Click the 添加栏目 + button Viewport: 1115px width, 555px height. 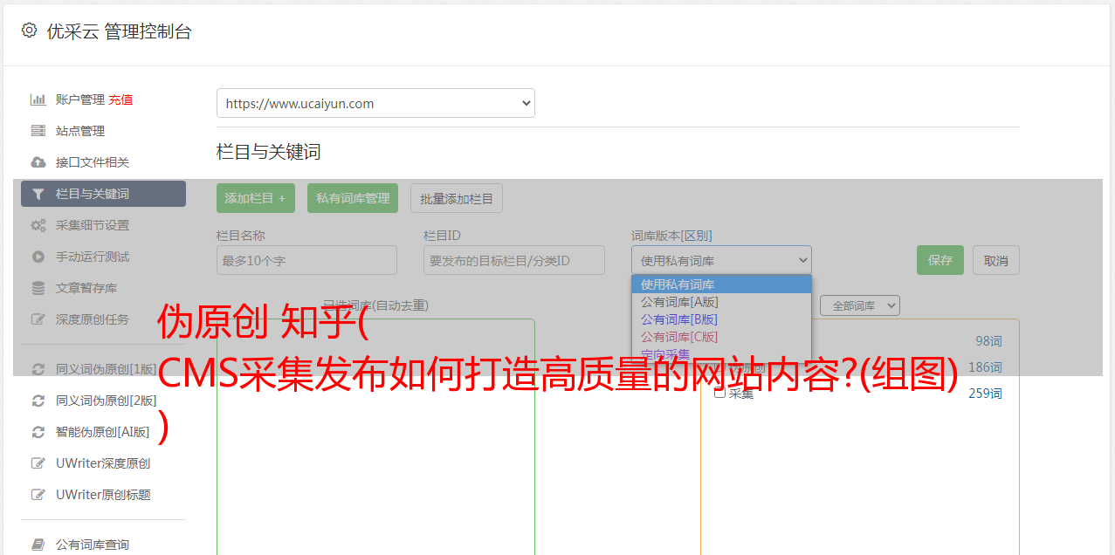click(256, 198)
